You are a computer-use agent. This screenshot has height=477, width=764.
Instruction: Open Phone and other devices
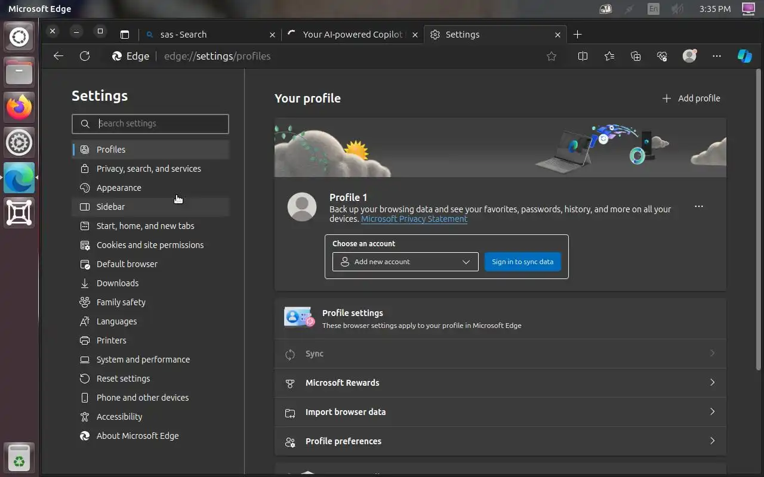pos(150,398)
